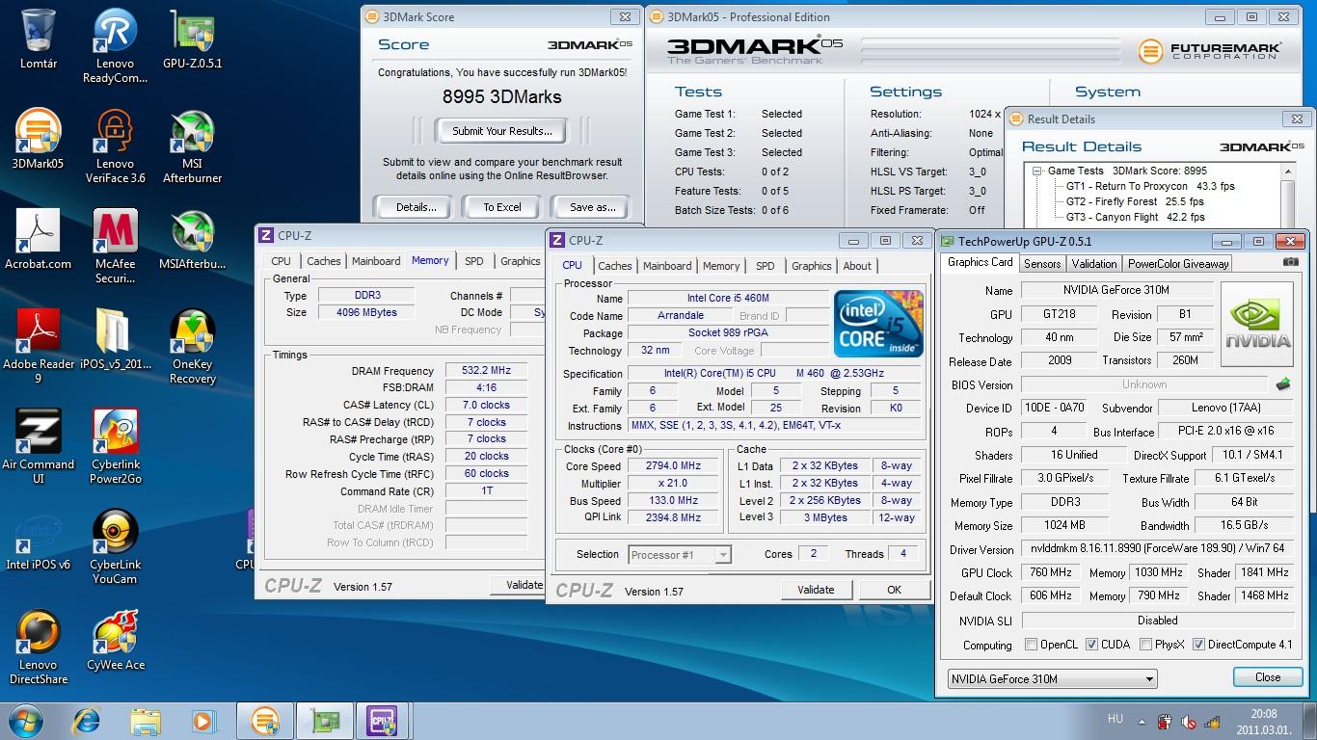The height and width of the screenshot is (740, 1317).
Task: Switch to CPU-Z taskbar button
Action: 383,721
